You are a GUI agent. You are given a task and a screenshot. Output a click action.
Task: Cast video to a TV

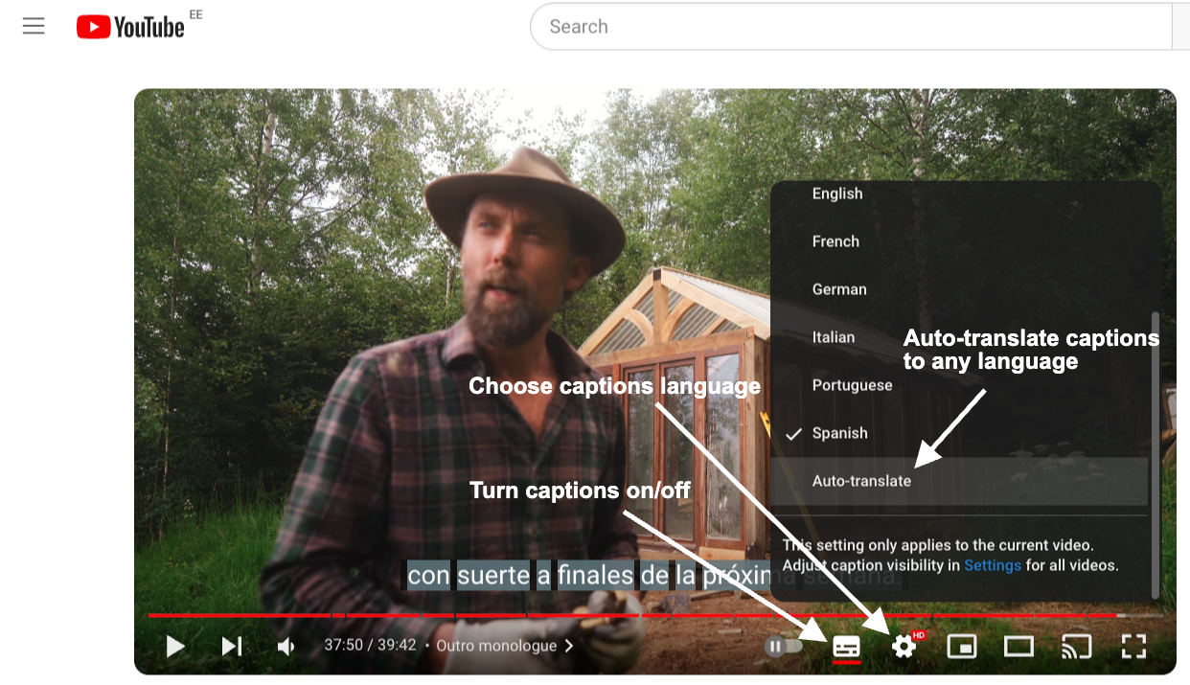point(1076,647)
